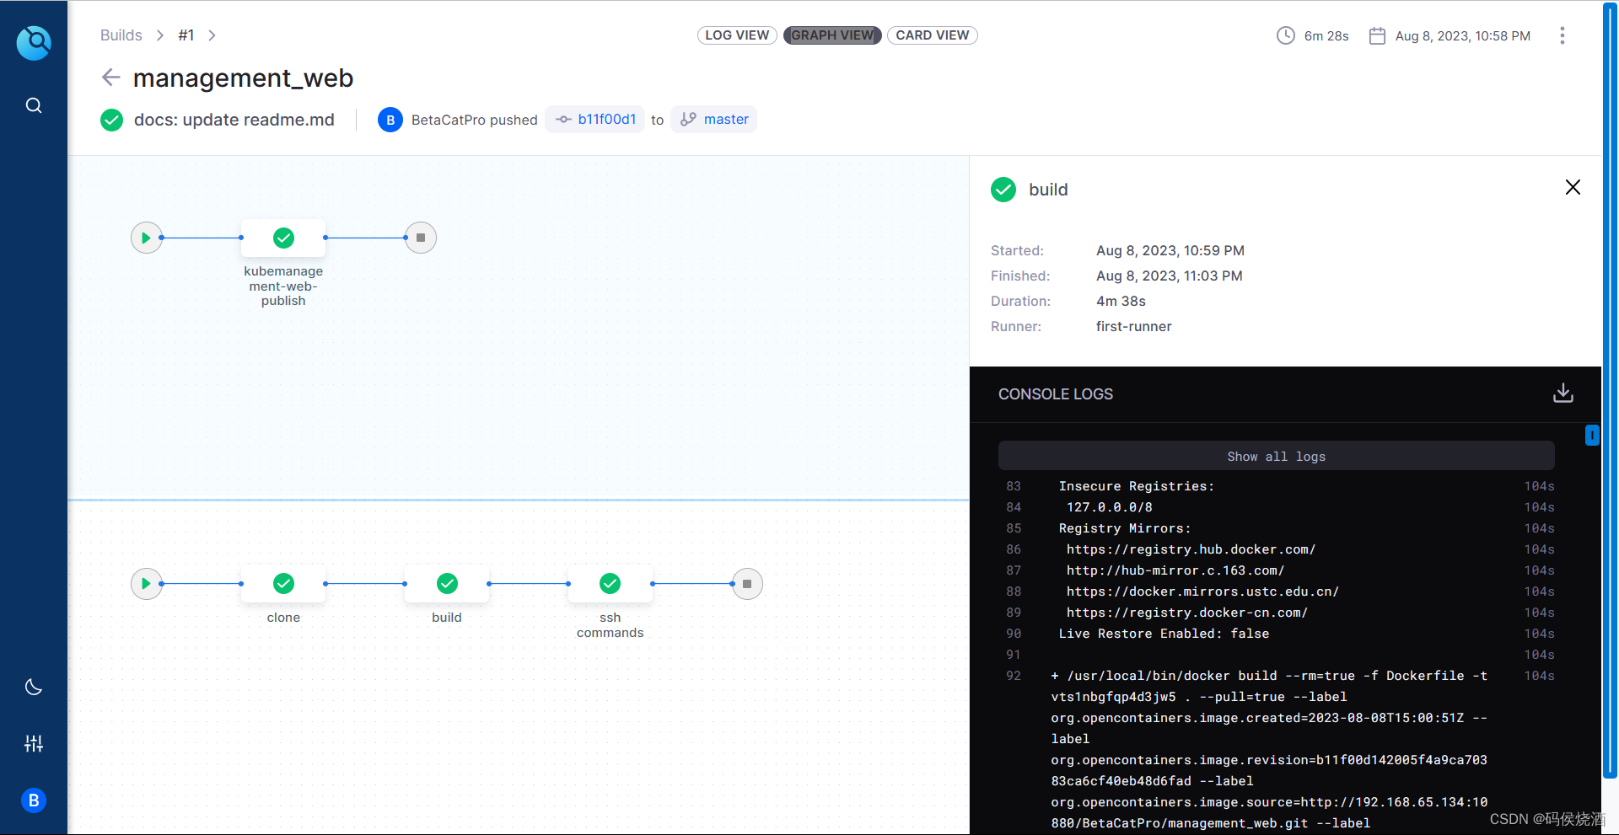Toggle dark mode moon icon
This screenshot has width=1619, height=835.
(34, 687)
